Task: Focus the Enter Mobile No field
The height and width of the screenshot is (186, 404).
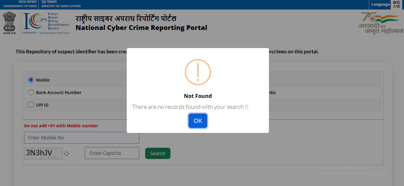Action: coord(82,138)
